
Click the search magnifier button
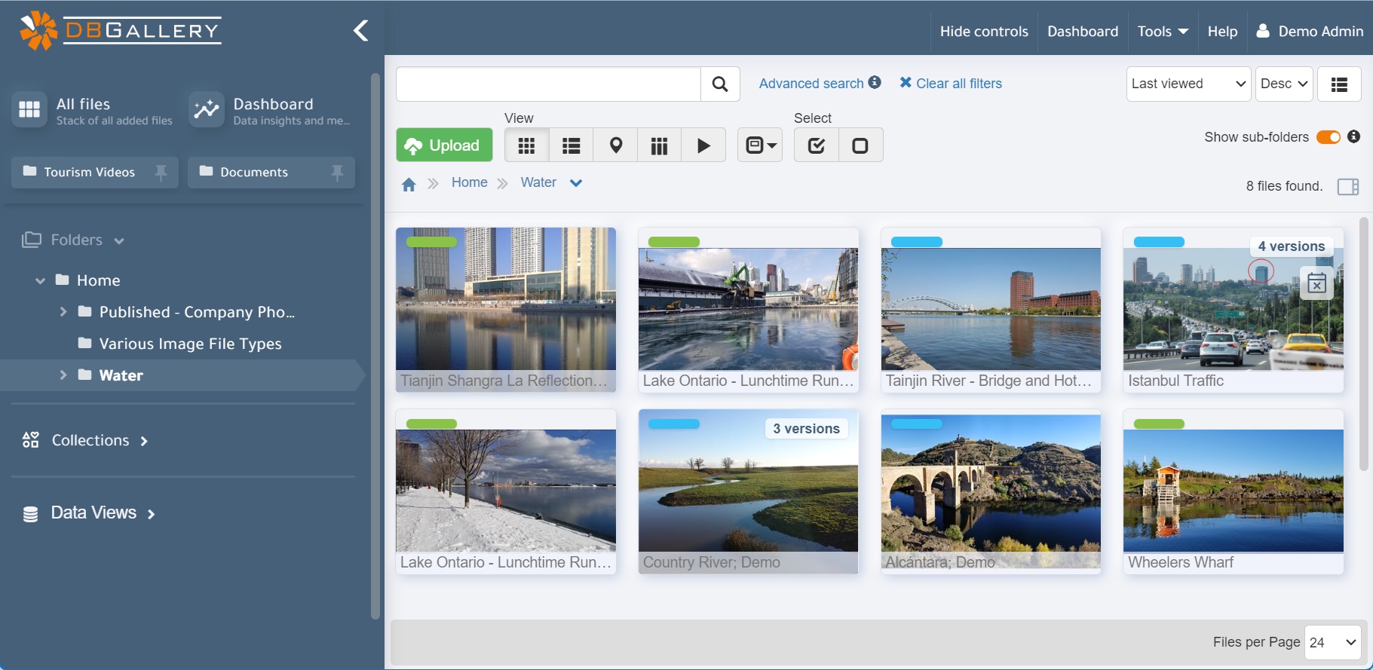click(719, 84)
